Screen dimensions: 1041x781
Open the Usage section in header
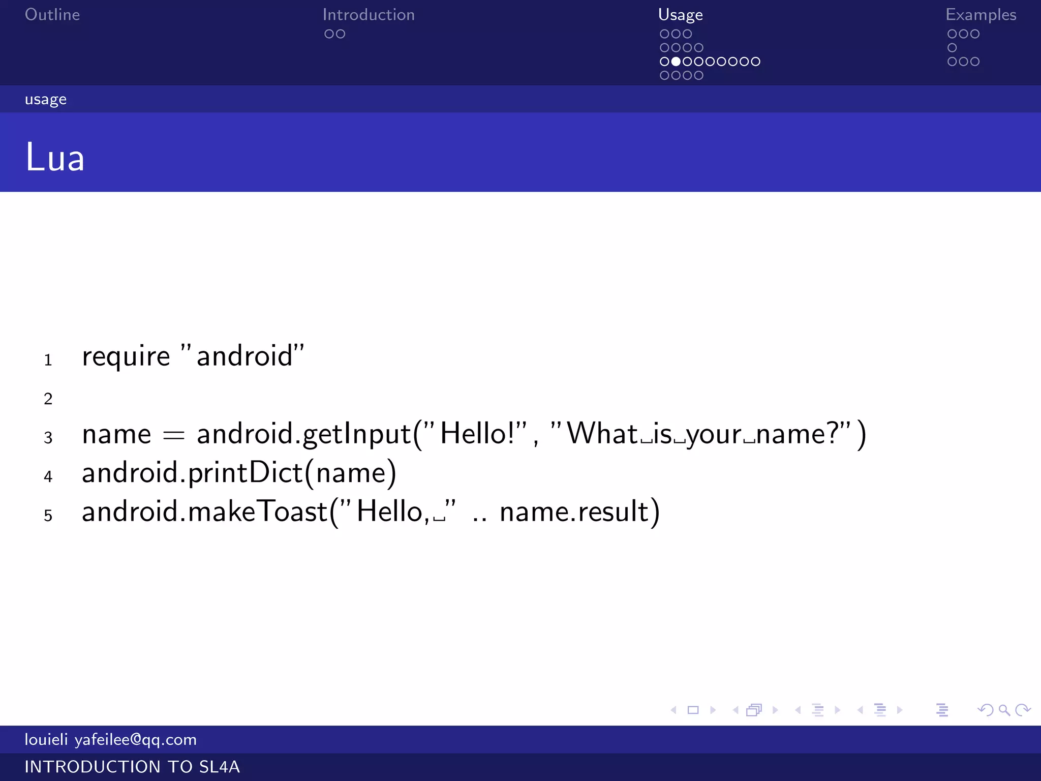[x=681, y=15]
